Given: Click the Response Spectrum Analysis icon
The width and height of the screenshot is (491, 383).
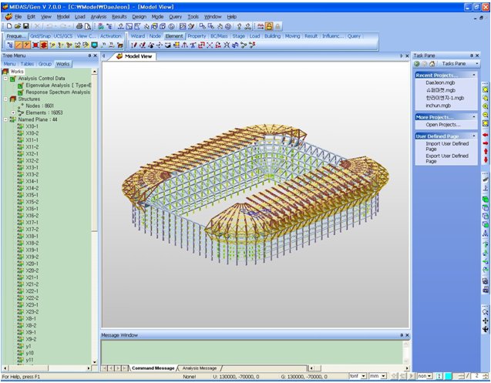Looking at the screenshot, I should pos(20,92).
